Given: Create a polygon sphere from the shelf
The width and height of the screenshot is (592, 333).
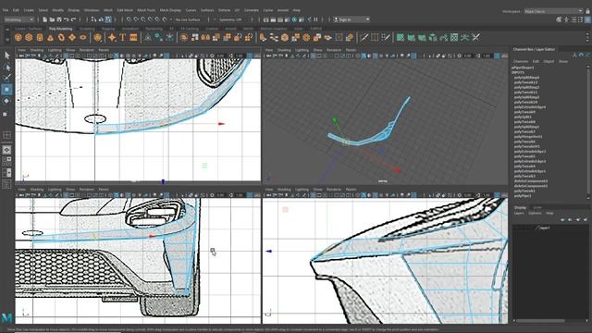Looking at the screenshot, I should [x=18, y=37].
